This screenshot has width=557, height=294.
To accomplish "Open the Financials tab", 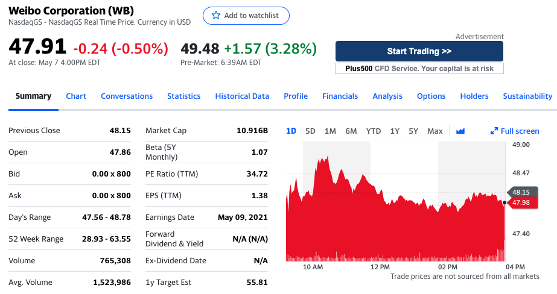I will (x=340, y=96).
